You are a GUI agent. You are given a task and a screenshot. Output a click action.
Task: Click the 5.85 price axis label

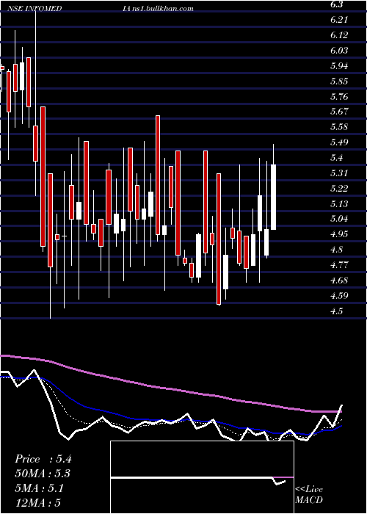pyautogui.click(x=339, y=82)
